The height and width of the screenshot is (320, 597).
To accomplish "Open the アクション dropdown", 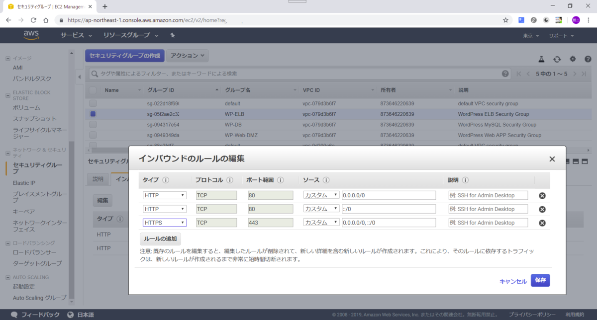I will [187, 56].
